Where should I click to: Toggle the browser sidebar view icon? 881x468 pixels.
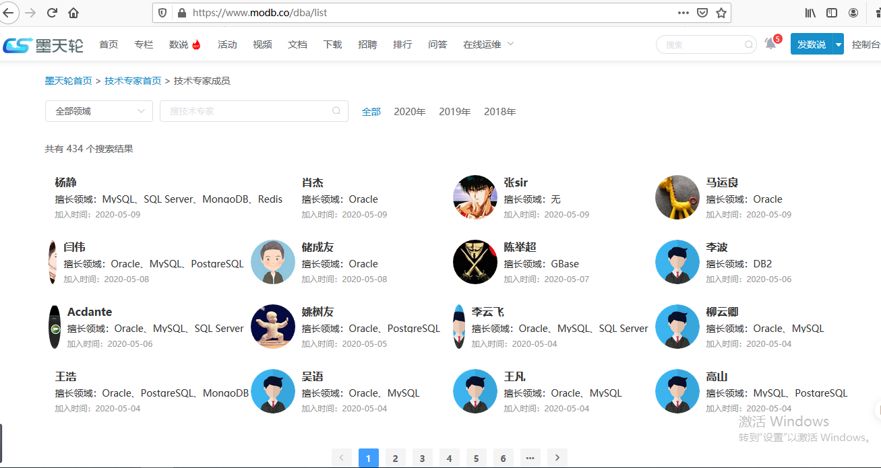[x=832, y=13]
